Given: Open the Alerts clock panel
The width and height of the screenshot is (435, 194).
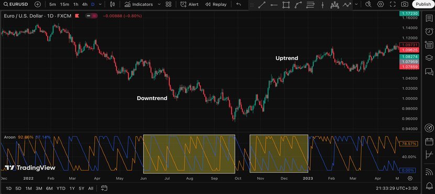Looking at the screenshot, I should tap(429, 31).
